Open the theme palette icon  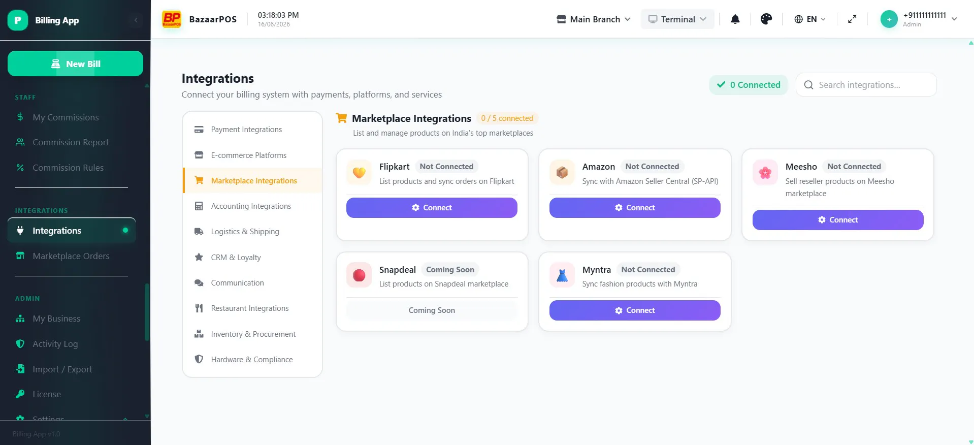point(766,19)
